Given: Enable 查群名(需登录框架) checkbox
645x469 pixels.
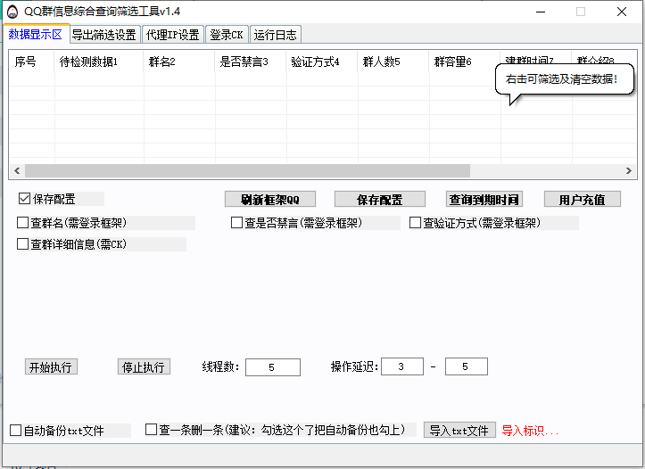Looking at the screenshot, I should coord(23,223).
